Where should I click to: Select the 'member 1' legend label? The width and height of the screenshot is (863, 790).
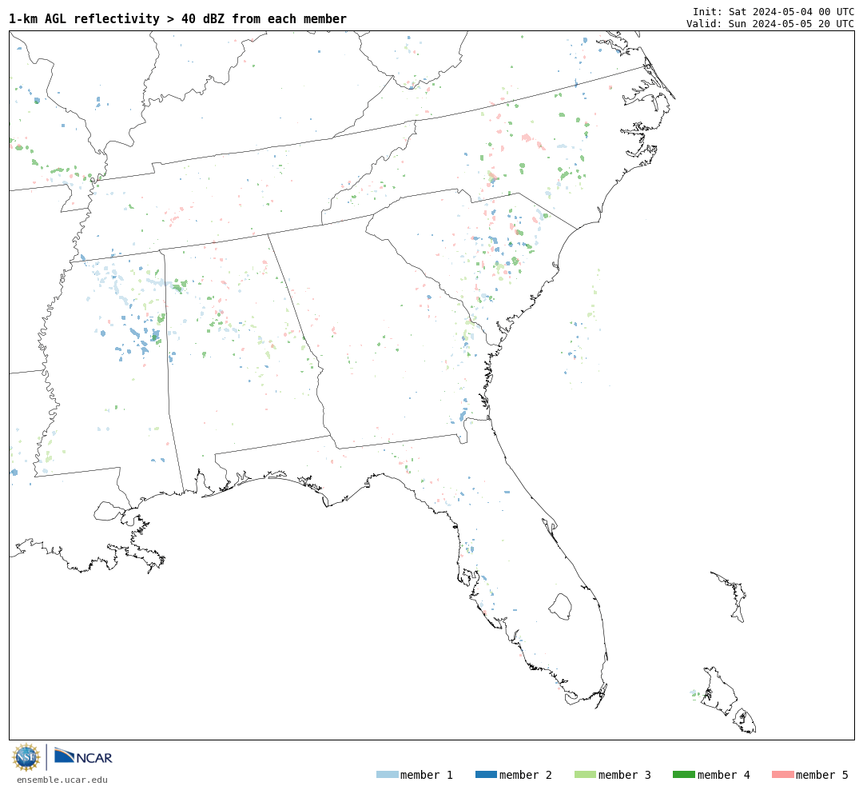[427, 775]
